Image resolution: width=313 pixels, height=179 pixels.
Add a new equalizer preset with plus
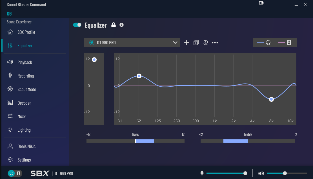(x=187, y=42)
